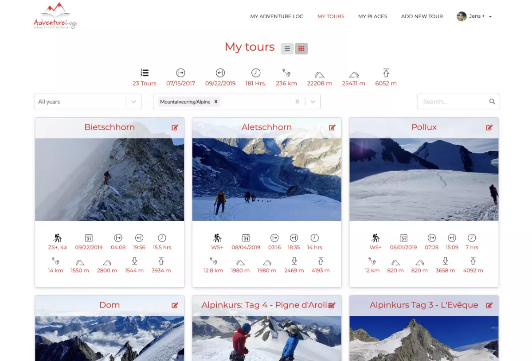
Task: Click the AdventureLog logo
Action: click(x=55, y=16)
